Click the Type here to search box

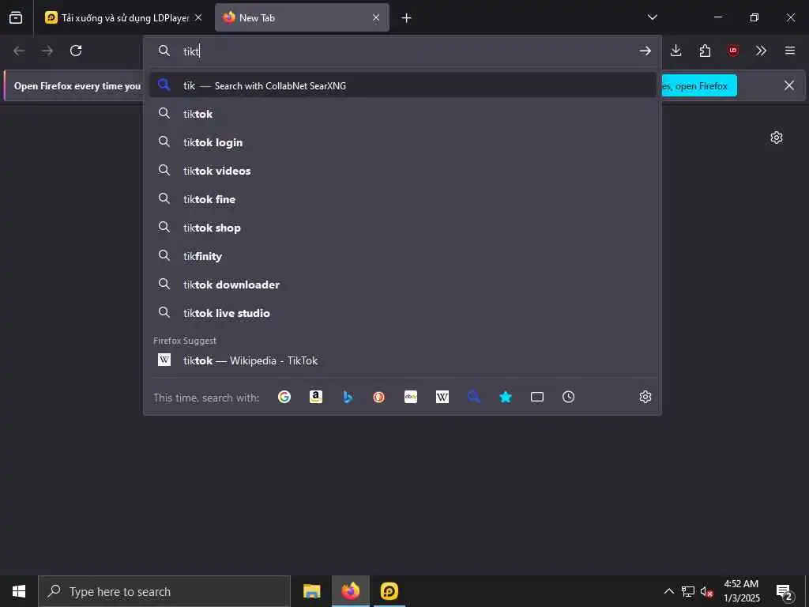(x=164, y=591)
